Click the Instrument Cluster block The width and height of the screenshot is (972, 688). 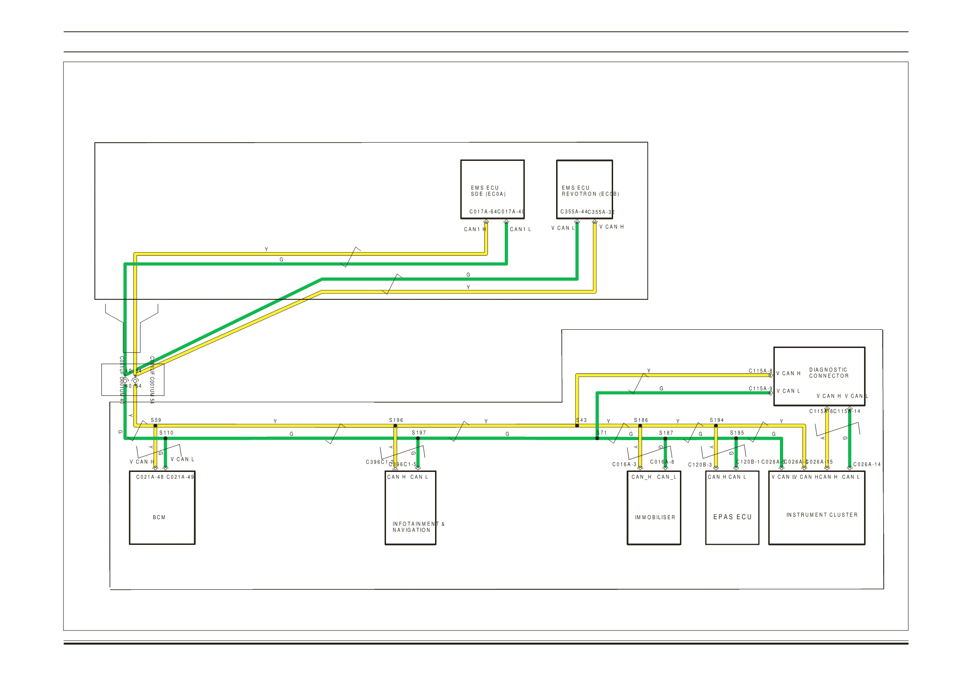pos(816,507)
